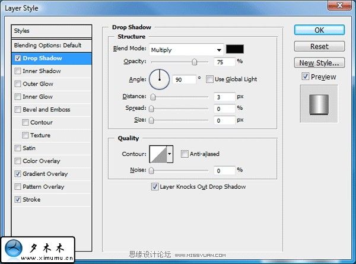Enable the Satin checkbox
Image resolution: width=356 pixels, height=264 pixels.
[x=18, y=148]
